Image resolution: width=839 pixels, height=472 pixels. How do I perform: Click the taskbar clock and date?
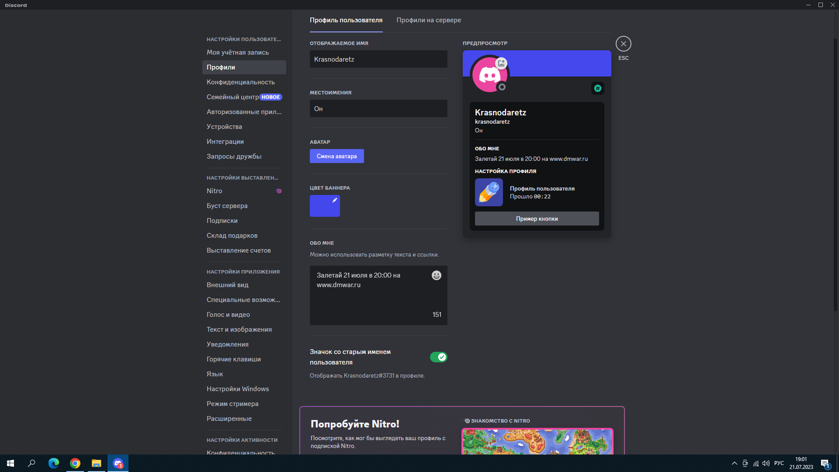801,463
